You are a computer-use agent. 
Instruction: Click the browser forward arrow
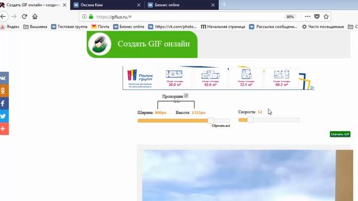(14, 17)
